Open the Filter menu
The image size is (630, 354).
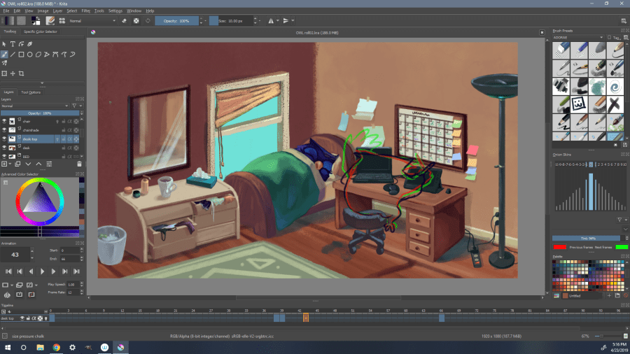tap(86, 11)
